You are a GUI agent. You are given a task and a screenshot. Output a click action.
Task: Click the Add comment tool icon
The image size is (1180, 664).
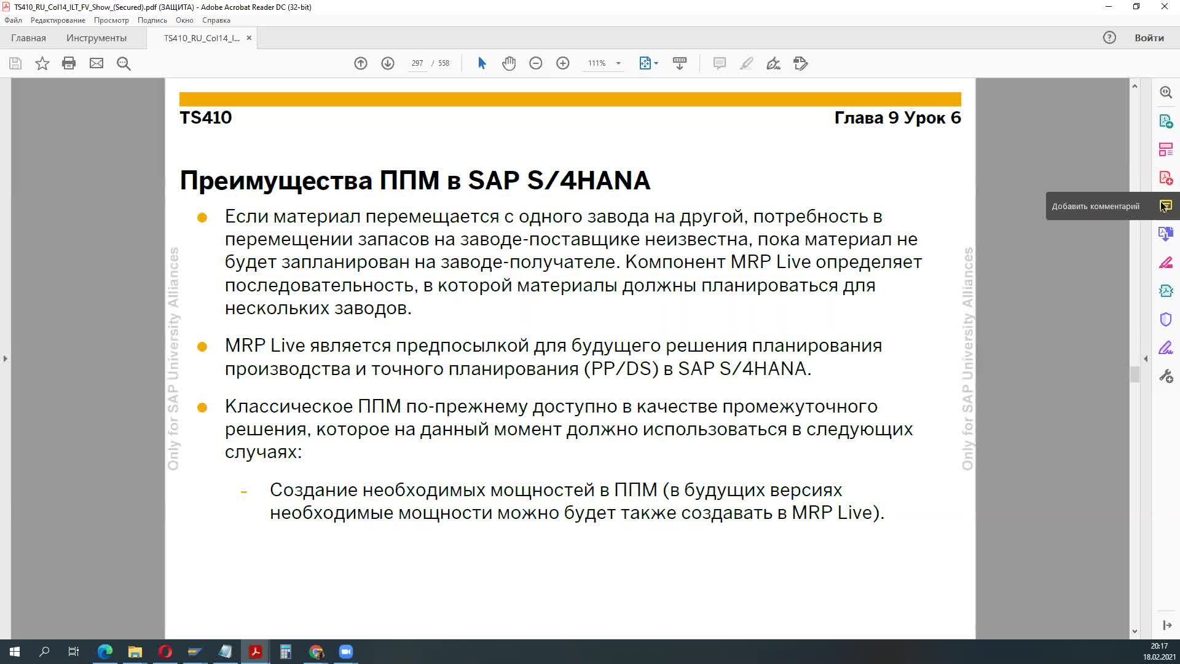pos(1166,206)
